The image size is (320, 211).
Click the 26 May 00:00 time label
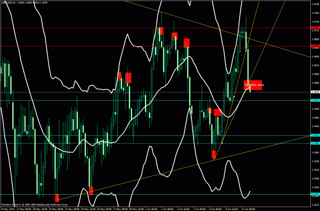(x=104, y=209)
